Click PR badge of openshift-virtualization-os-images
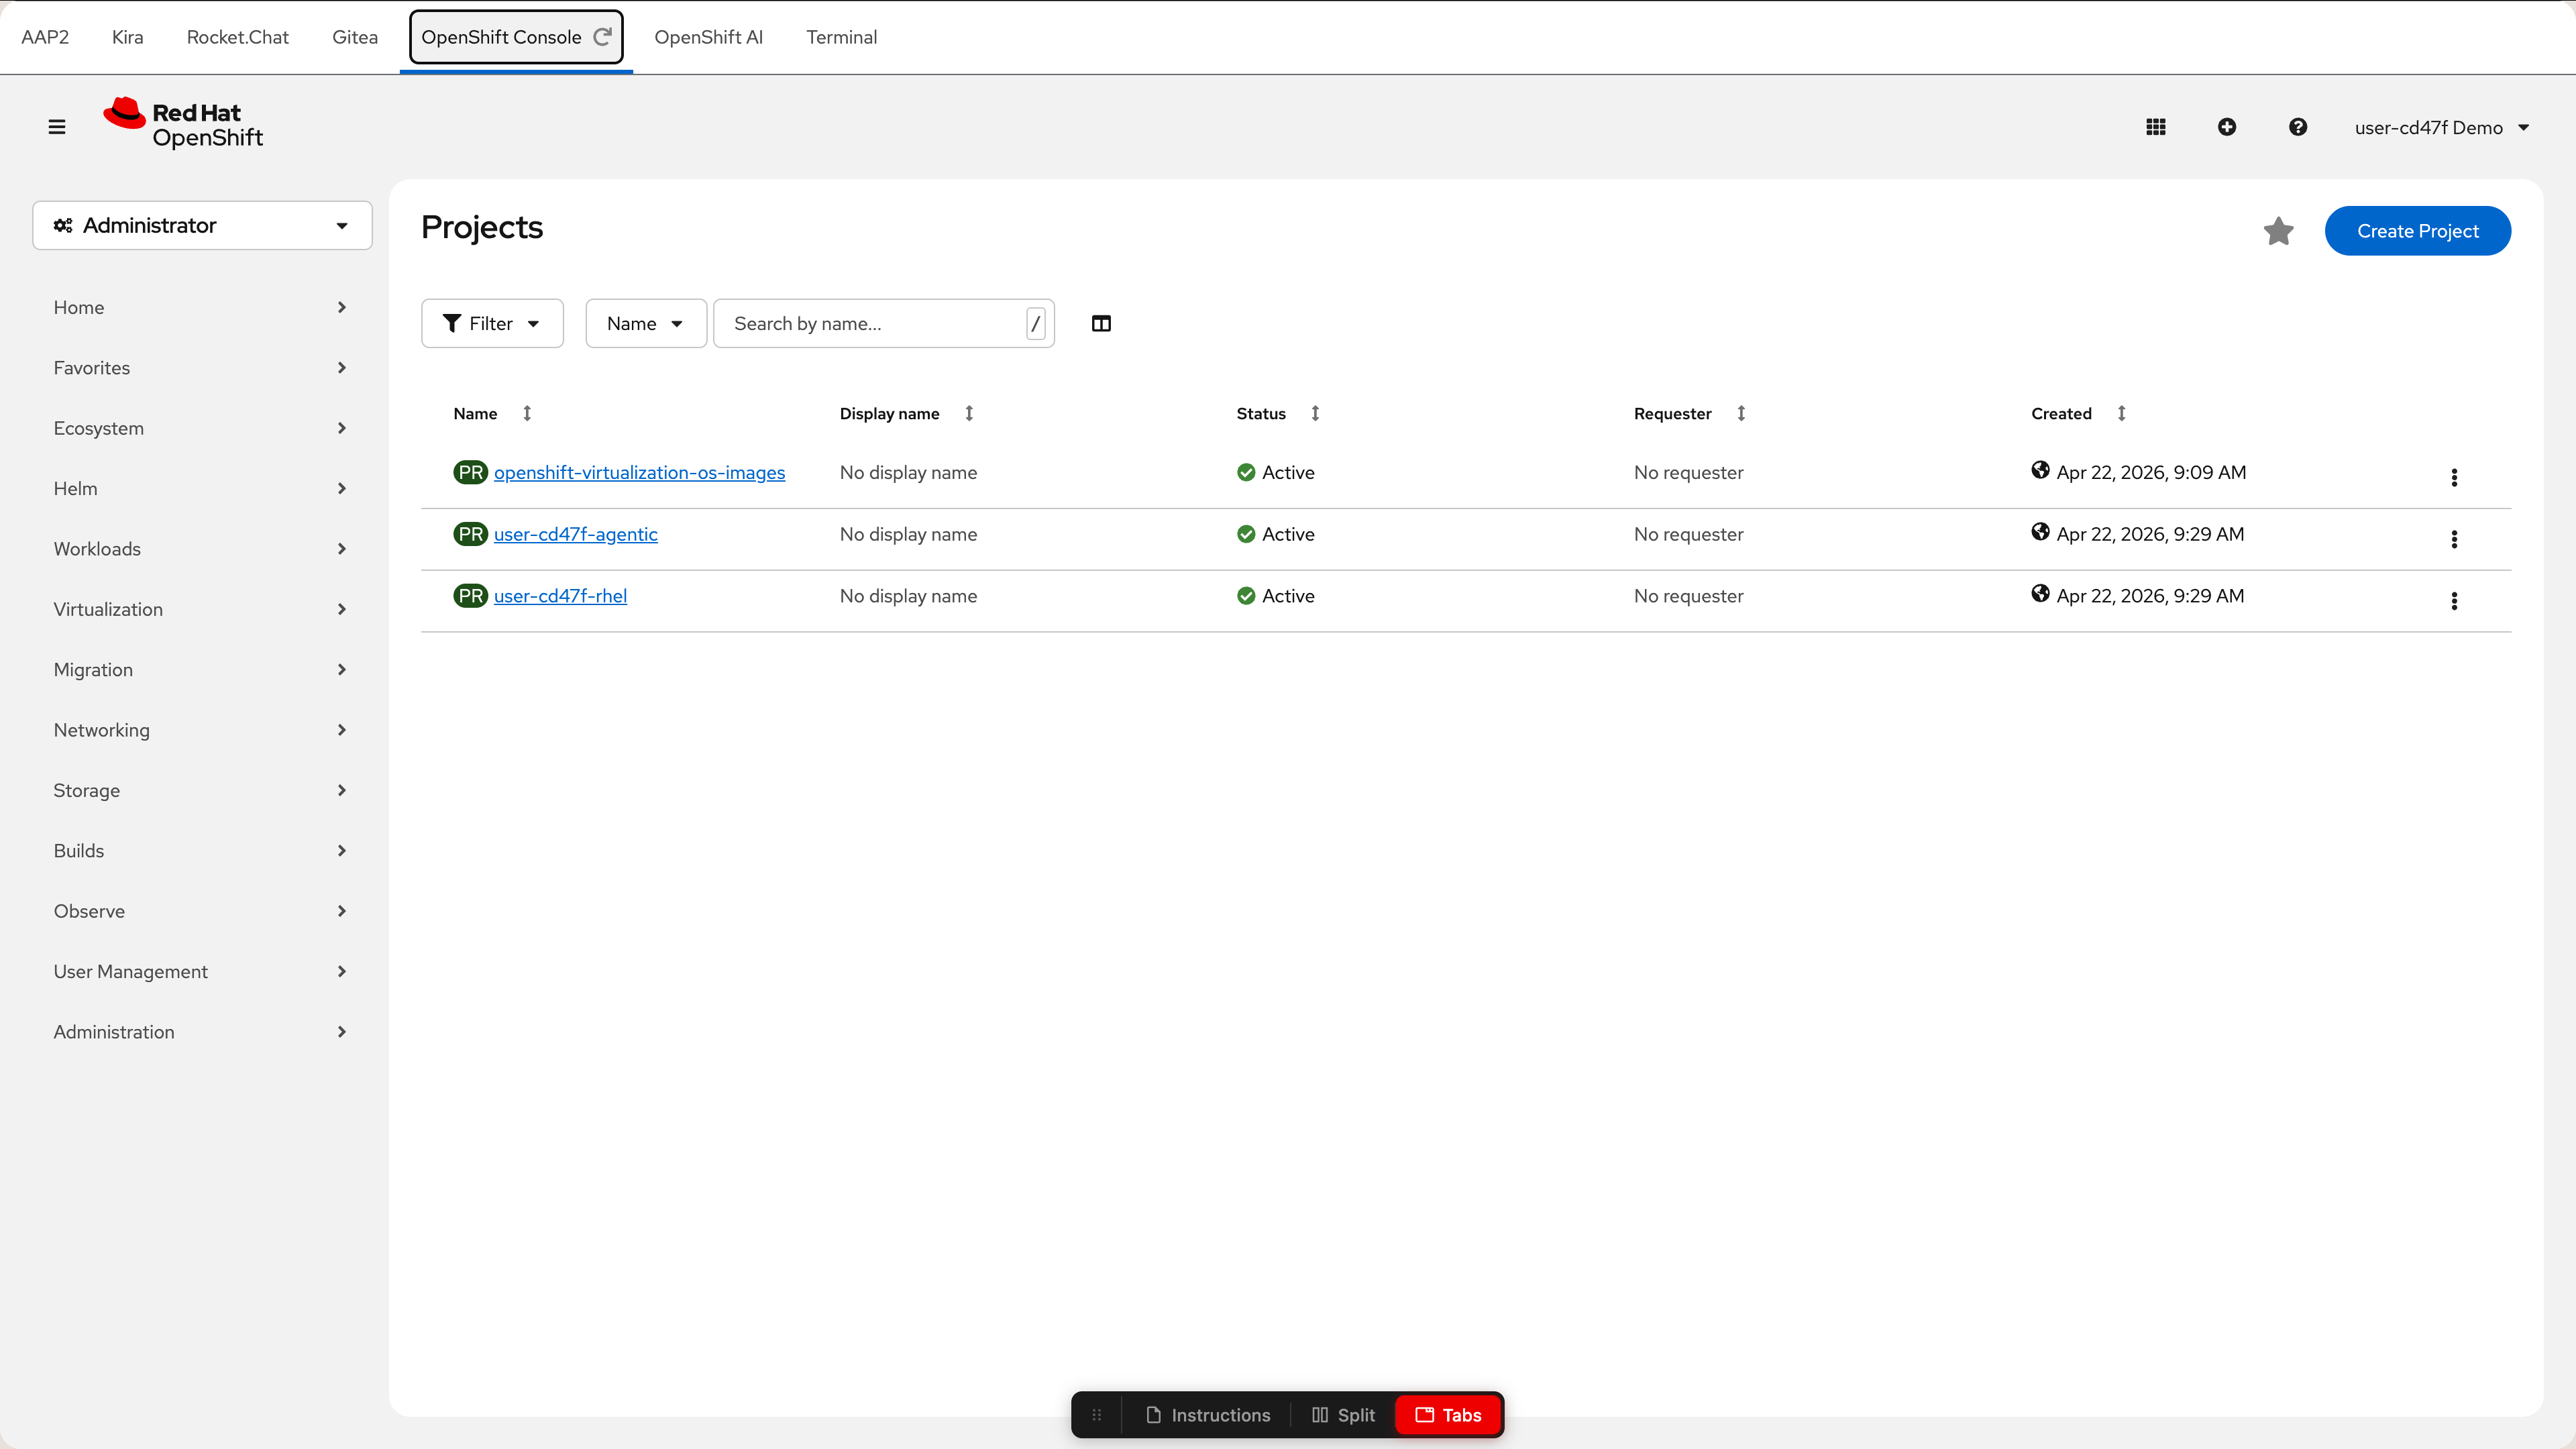This screenshot has width=2576, height=1449. (470, 472)
